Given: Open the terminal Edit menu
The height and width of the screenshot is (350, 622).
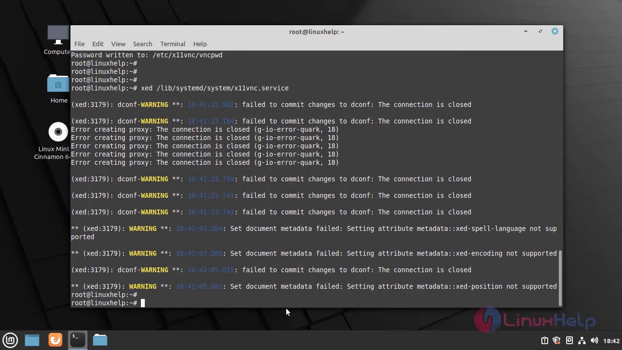Looking at the screenshot, I should 98,44.
